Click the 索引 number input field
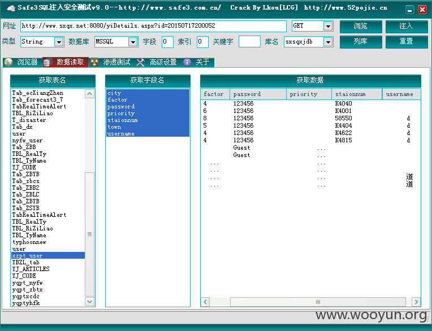432x331 pixels. tap(202, 42)
